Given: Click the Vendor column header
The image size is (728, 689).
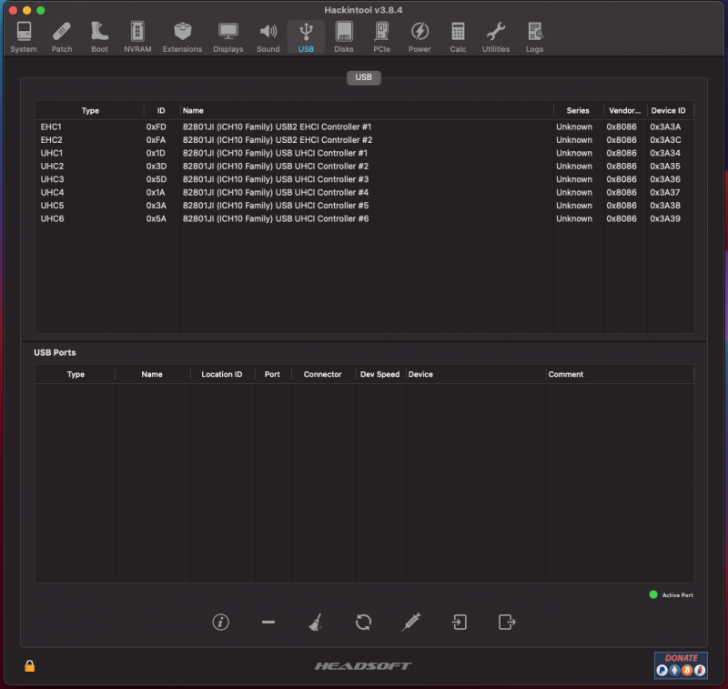Looking at the screenshot, I should [x=624, y=110].
